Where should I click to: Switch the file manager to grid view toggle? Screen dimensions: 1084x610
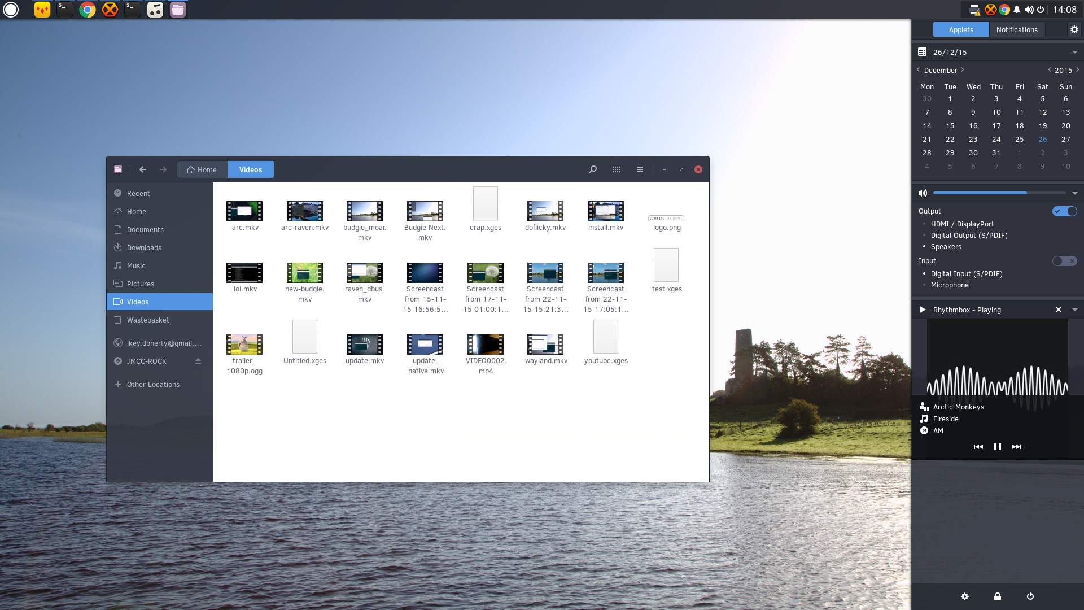pyautogui.click(x=617, y=169)
